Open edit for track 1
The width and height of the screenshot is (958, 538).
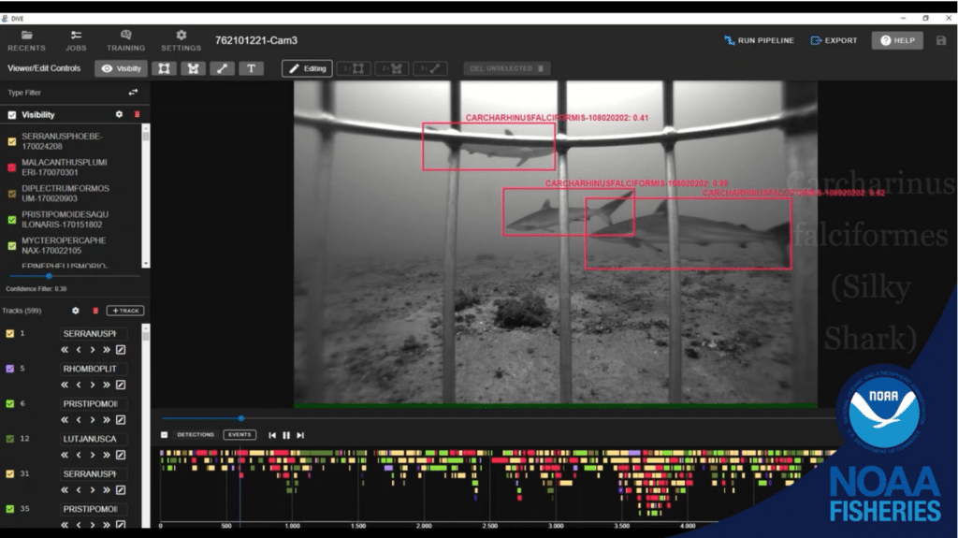click(121, 349)
